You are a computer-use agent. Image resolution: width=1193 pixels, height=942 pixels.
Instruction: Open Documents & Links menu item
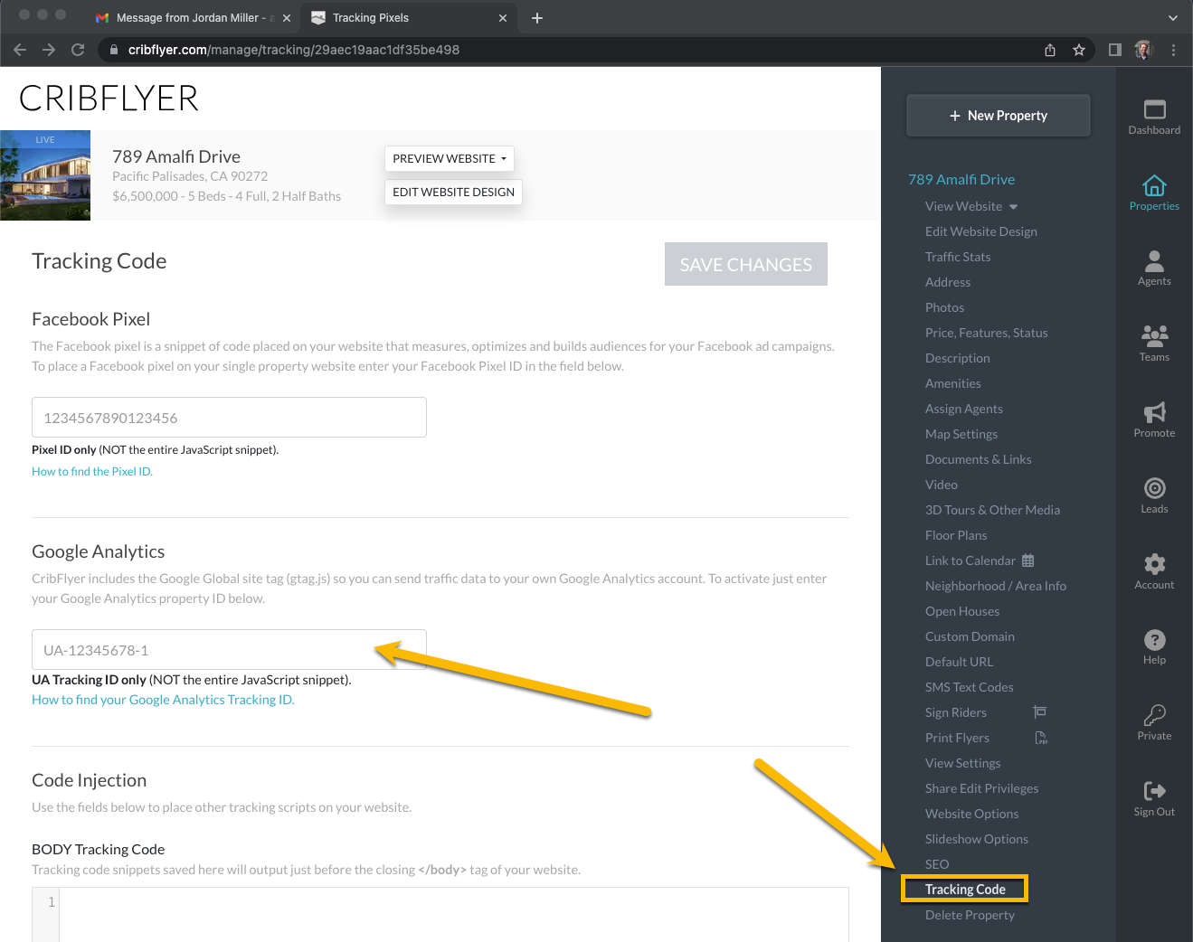(x=978, y=459)
